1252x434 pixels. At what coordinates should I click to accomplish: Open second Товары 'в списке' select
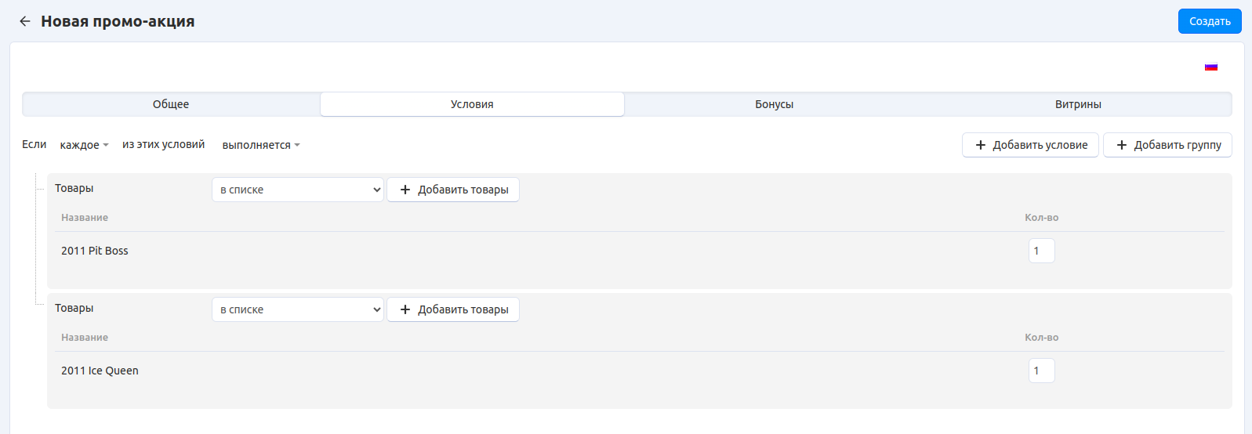pyautogui.click(x=298, y=309)
